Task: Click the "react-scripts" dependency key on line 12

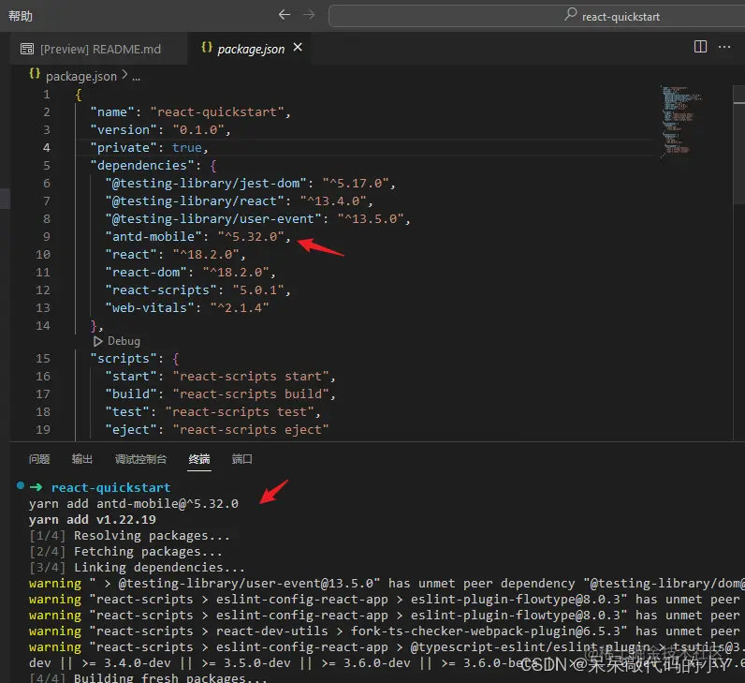Action: pos(161,290)
